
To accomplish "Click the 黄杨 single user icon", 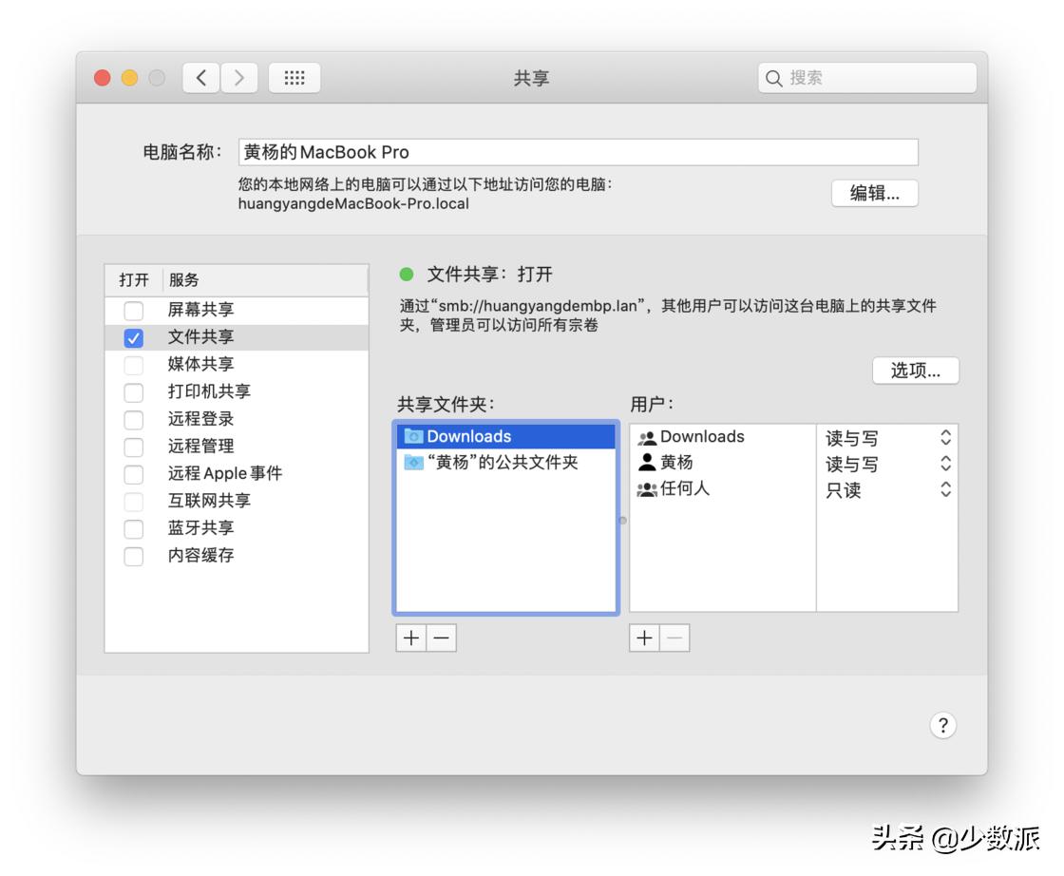I will coord(648,463).
